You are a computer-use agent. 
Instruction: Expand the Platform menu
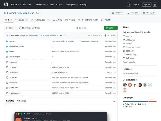tap(16, 5)
